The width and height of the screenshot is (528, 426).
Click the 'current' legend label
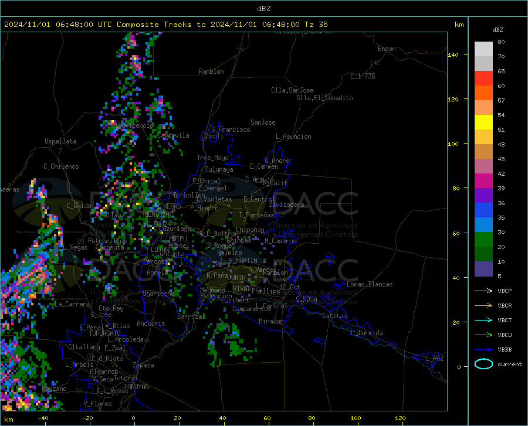[510, 364]
